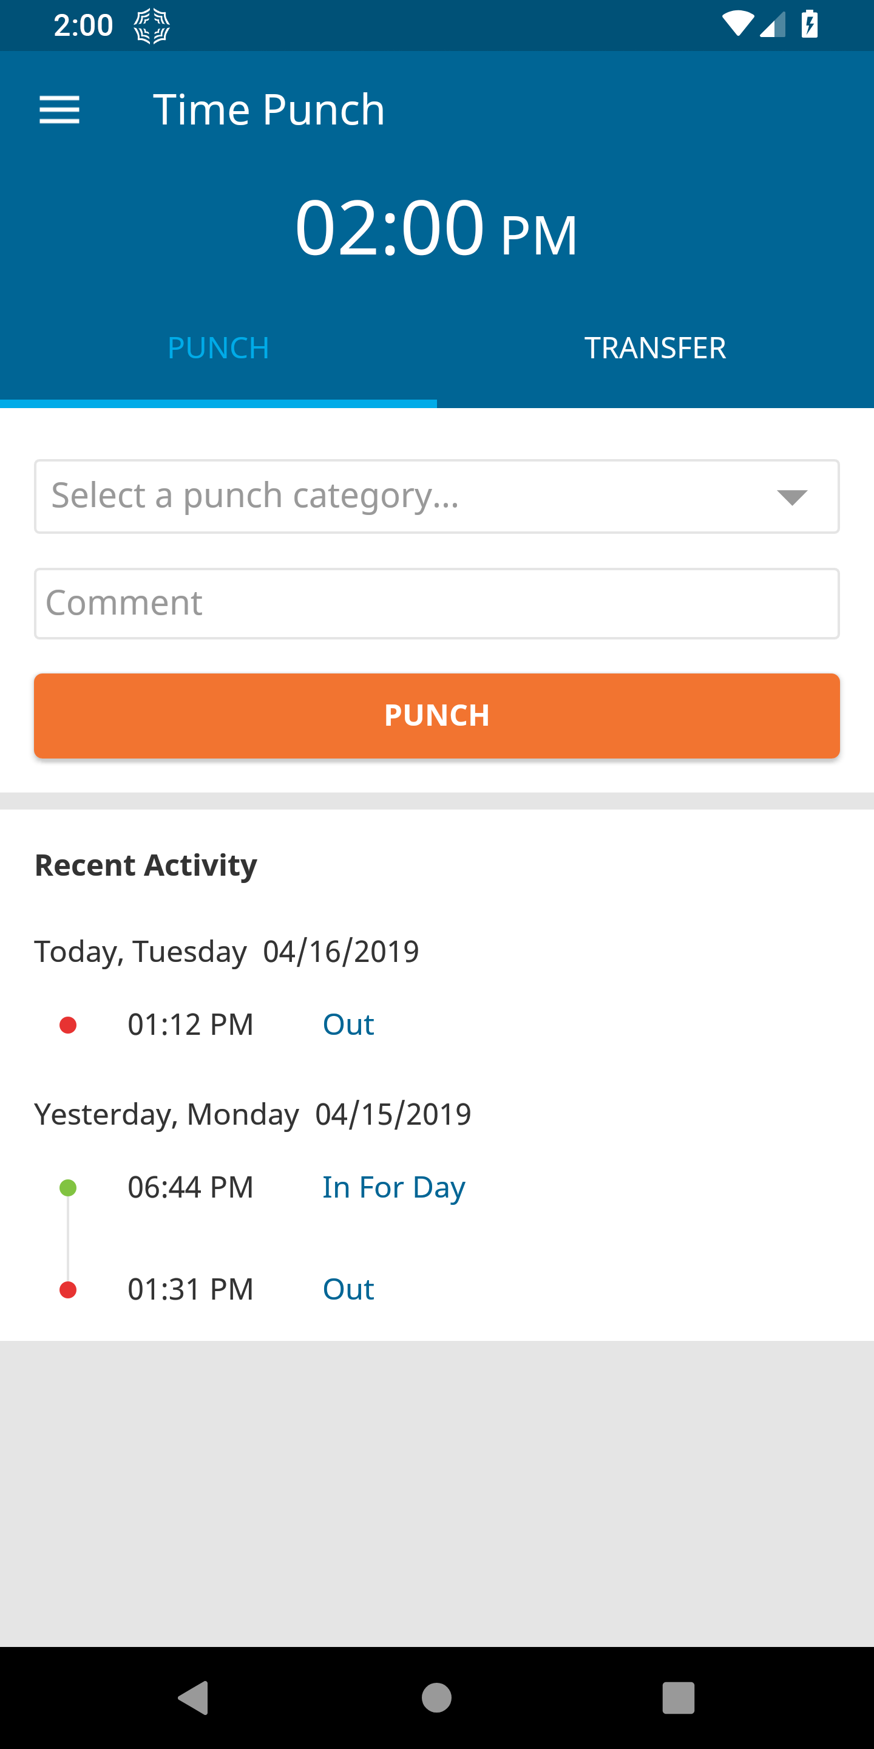874x1749 pixels.
Task: Click the Comment input field
Action: point(437,604)
